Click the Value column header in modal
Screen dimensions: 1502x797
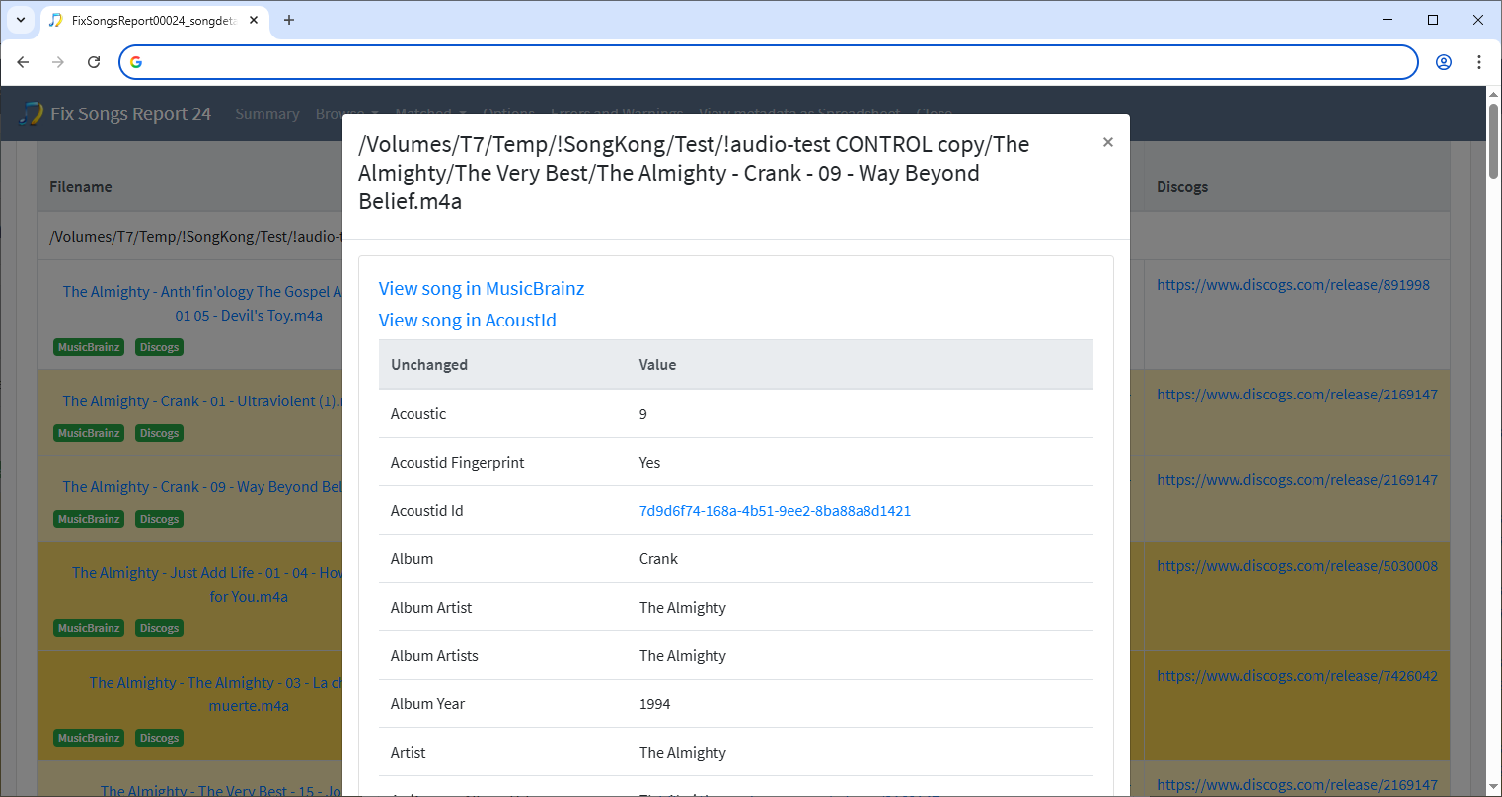pyautogui.click(x=657, y=365)
